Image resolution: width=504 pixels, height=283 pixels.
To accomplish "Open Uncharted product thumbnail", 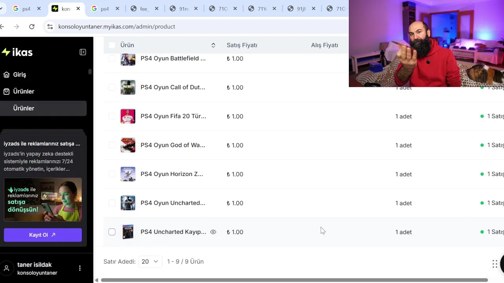I will (x=128, y=203).
